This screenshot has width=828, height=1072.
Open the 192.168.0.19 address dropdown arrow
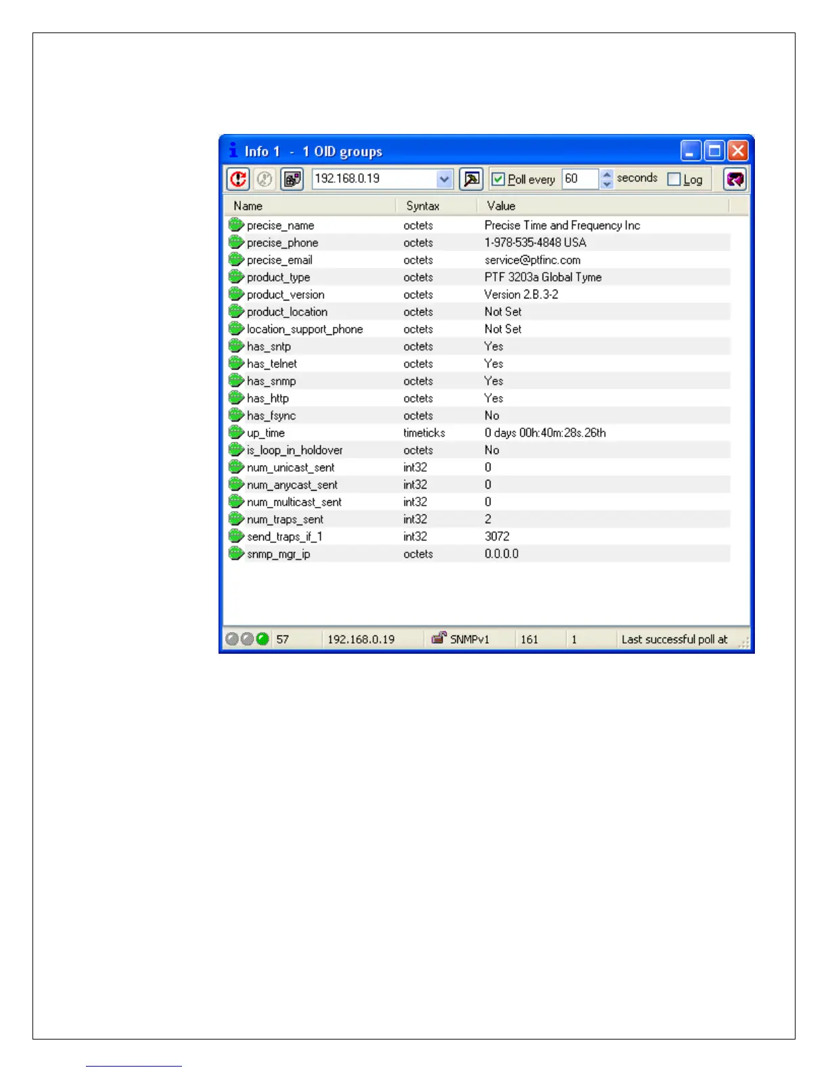(444, 179)
